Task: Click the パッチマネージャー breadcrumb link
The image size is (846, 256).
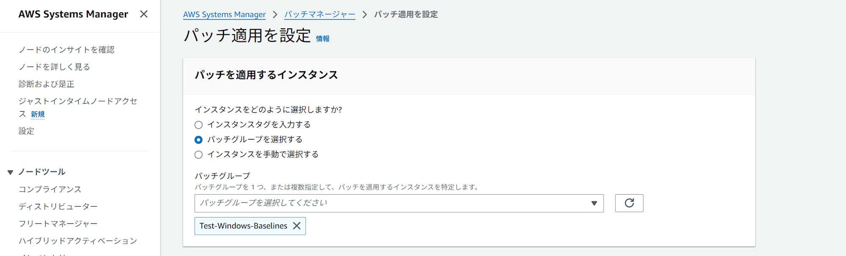Action: click(320, 14)
